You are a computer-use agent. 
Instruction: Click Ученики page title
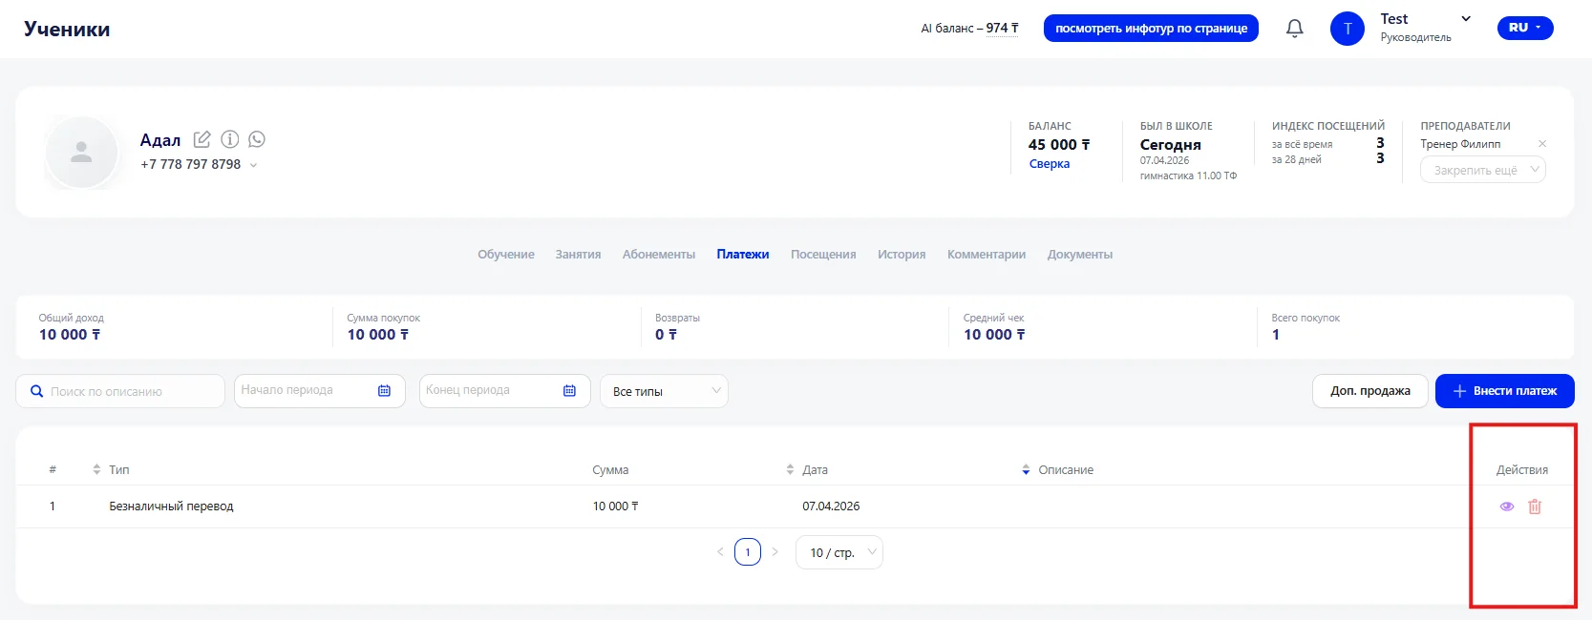[67, 30]
